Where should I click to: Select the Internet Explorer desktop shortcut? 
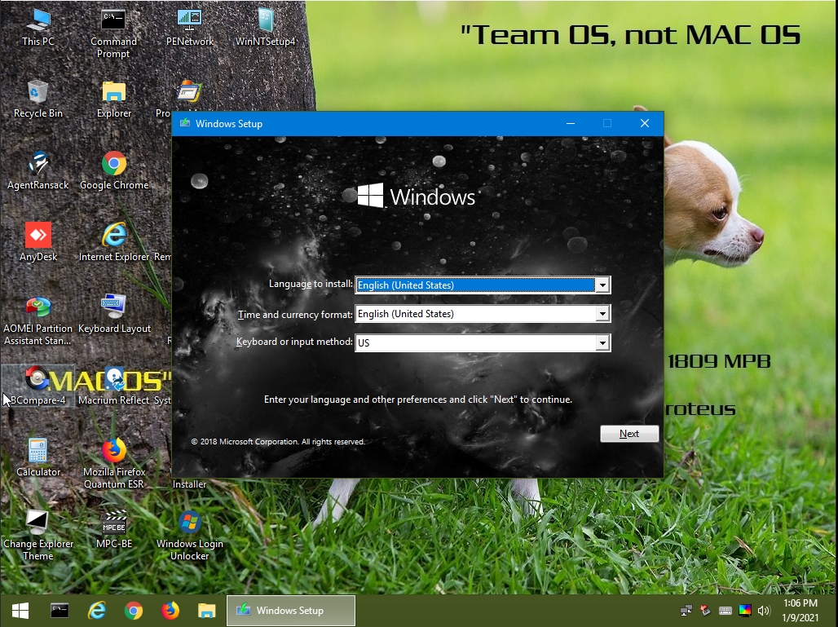[x=114, y=243]
